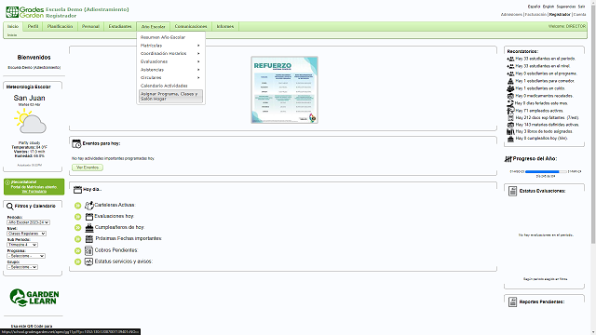596x335 pixels.
Task: Click the Progreso del Año icon
Action: coord(508,159)
